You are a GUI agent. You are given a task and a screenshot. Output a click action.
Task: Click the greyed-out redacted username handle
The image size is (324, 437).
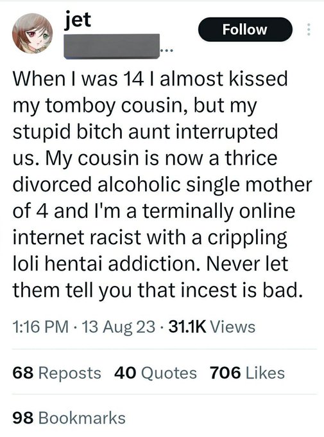(x=112, y=46)
